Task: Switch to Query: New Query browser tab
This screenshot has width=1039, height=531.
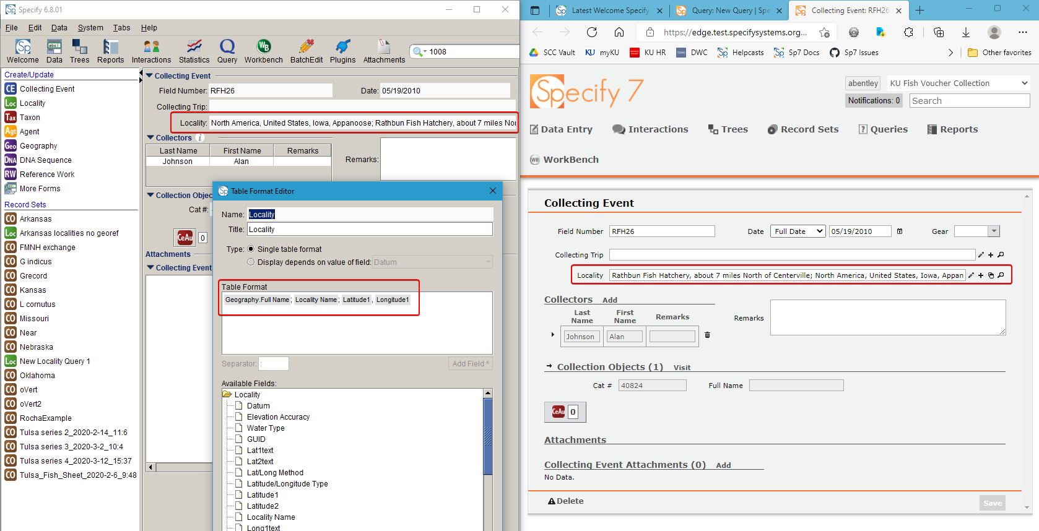Action: click(729, 11)
